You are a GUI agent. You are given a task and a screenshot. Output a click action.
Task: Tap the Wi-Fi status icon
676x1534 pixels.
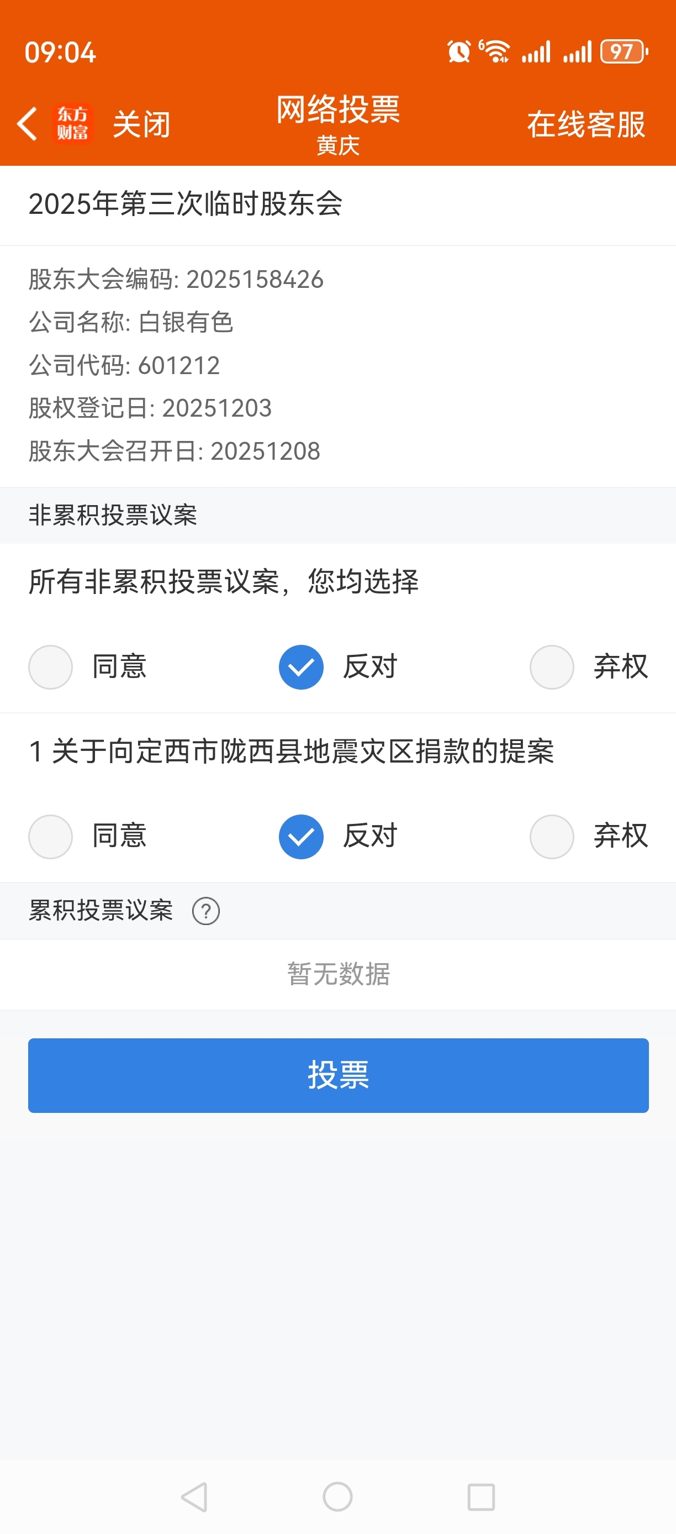pyautogui.click(x=494, y=52)
